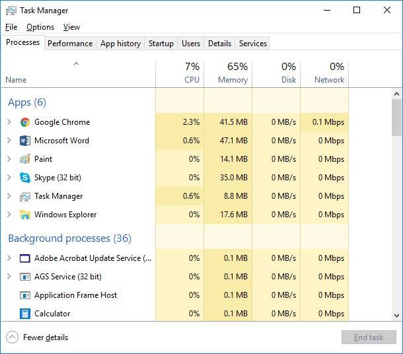Switch to the Services tab
Screen dimensions: 403x354
(x=253, y=44)
